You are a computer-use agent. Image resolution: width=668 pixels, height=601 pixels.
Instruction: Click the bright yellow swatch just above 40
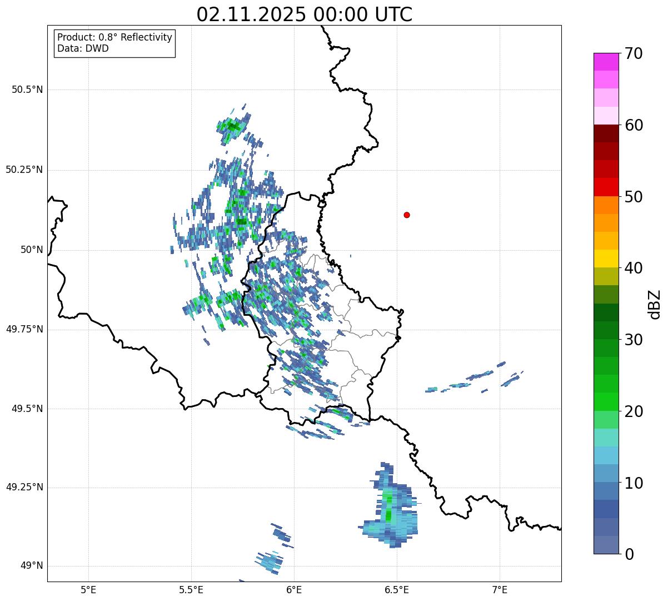(x=606, y=259)
